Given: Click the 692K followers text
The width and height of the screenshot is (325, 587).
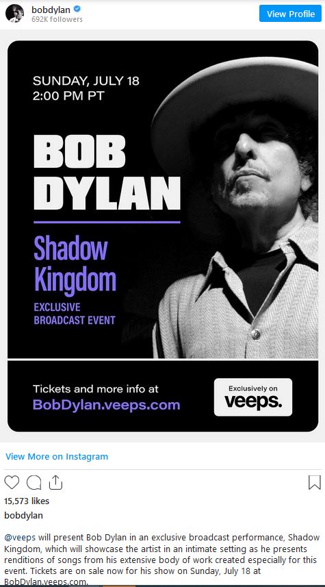Looking at the screenshot, I should (57, 19).
